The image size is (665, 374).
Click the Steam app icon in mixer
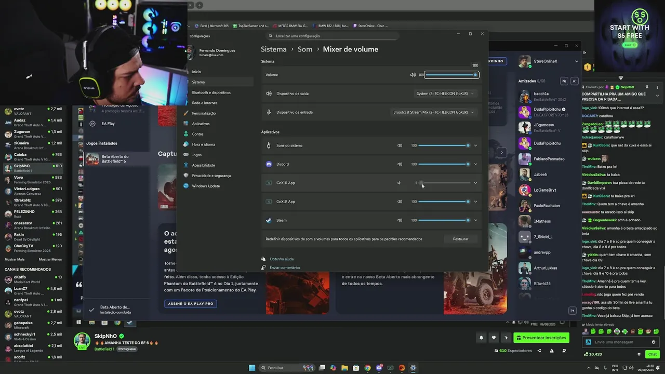click(269, 220)
